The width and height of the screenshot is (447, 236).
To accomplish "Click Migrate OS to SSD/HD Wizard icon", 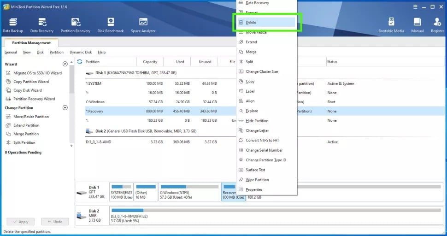I will (x=8, y=73).
